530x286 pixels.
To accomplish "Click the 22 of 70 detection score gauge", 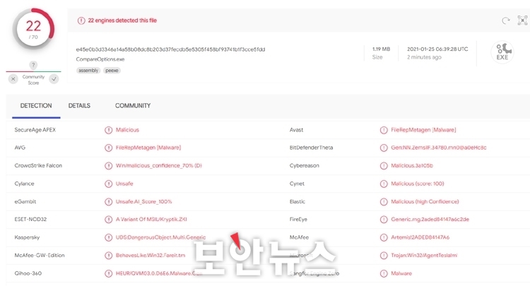I will [x=33, y=29].
